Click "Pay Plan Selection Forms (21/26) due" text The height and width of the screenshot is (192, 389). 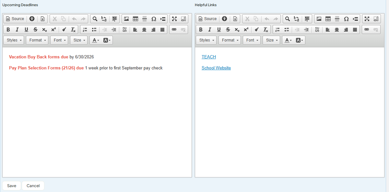[46, 68]
